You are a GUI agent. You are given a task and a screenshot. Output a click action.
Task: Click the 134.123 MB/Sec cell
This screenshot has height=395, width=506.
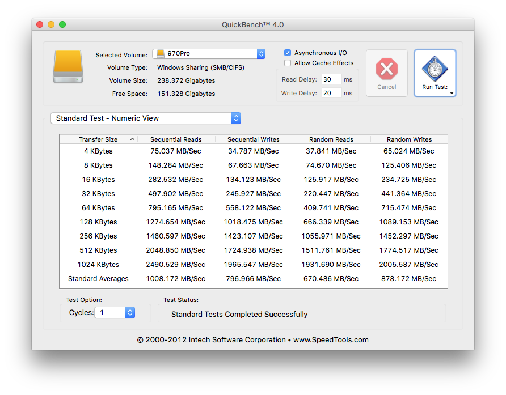(254, 179)
